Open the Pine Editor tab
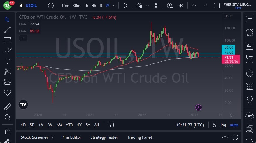 point(71,137)
